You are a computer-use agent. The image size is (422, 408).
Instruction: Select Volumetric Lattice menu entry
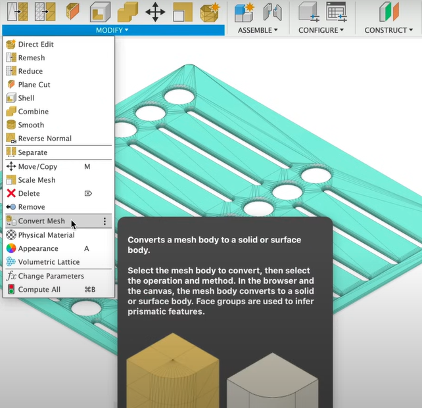click(x=49, y=262)
